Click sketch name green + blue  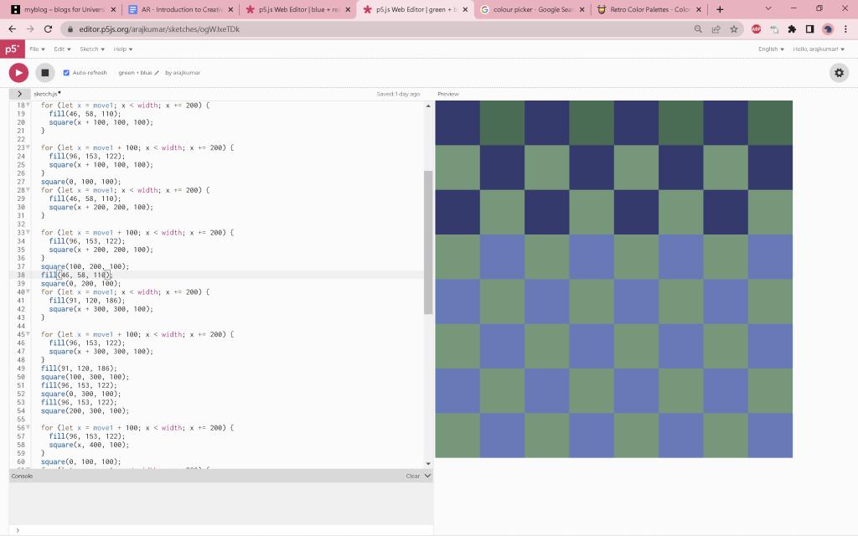(135, 73)
